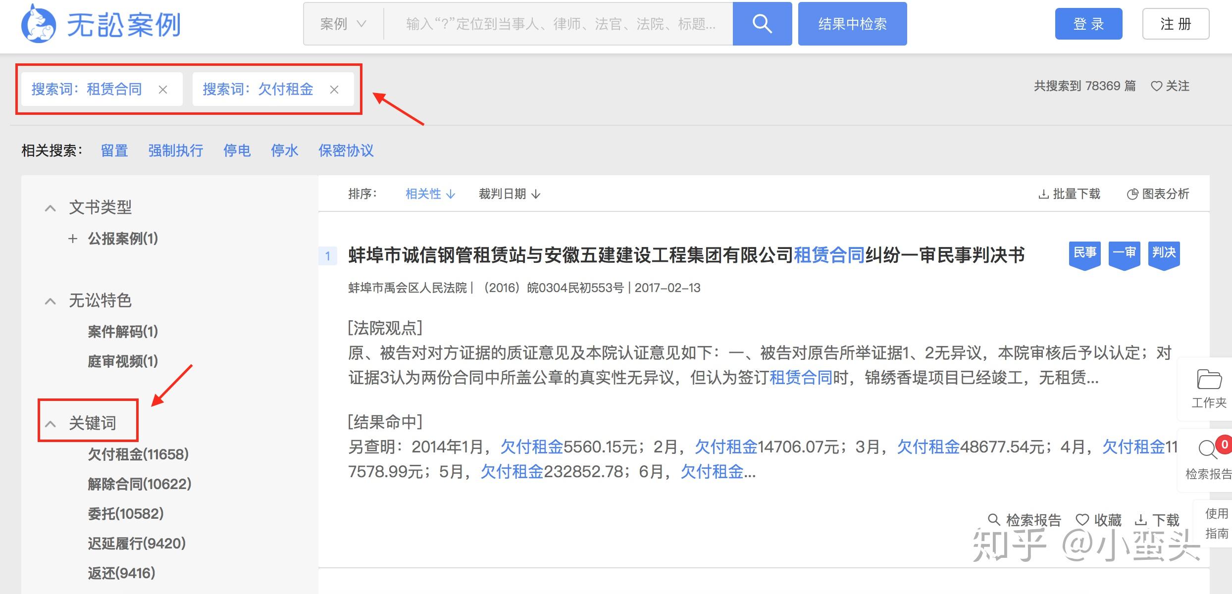Click the 无讼案例 logo icon
This screenshot has height=594, width=1232.
[38, 24]
